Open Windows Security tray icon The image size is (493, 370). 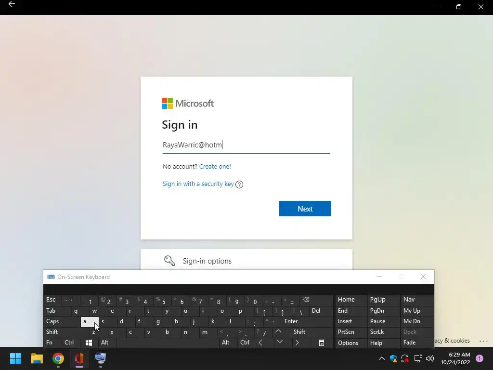[393, 358]
